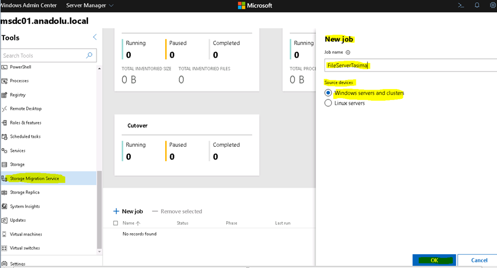Cancel the new job dialog
Image resolution: width=497 pixels, height=268 pixels.
click(479, 260)
